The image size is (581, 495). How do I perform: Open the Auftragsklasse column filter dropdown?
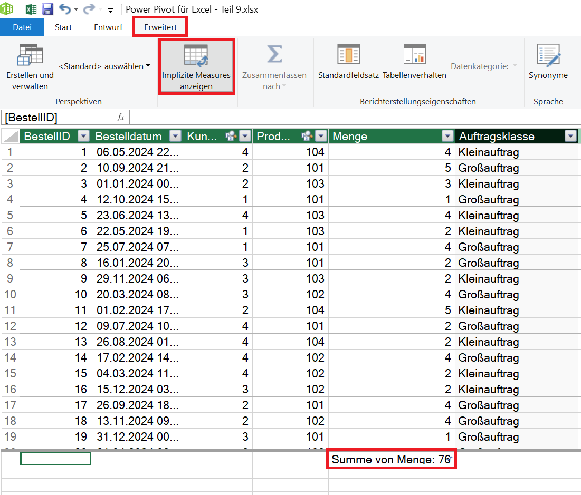(x=570, y=136)
